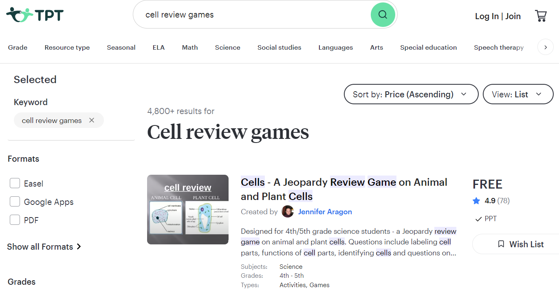Remove the 'cell review games' keyword filter
This screenshot has width=559, height=290.
click(x=92, y=120)
